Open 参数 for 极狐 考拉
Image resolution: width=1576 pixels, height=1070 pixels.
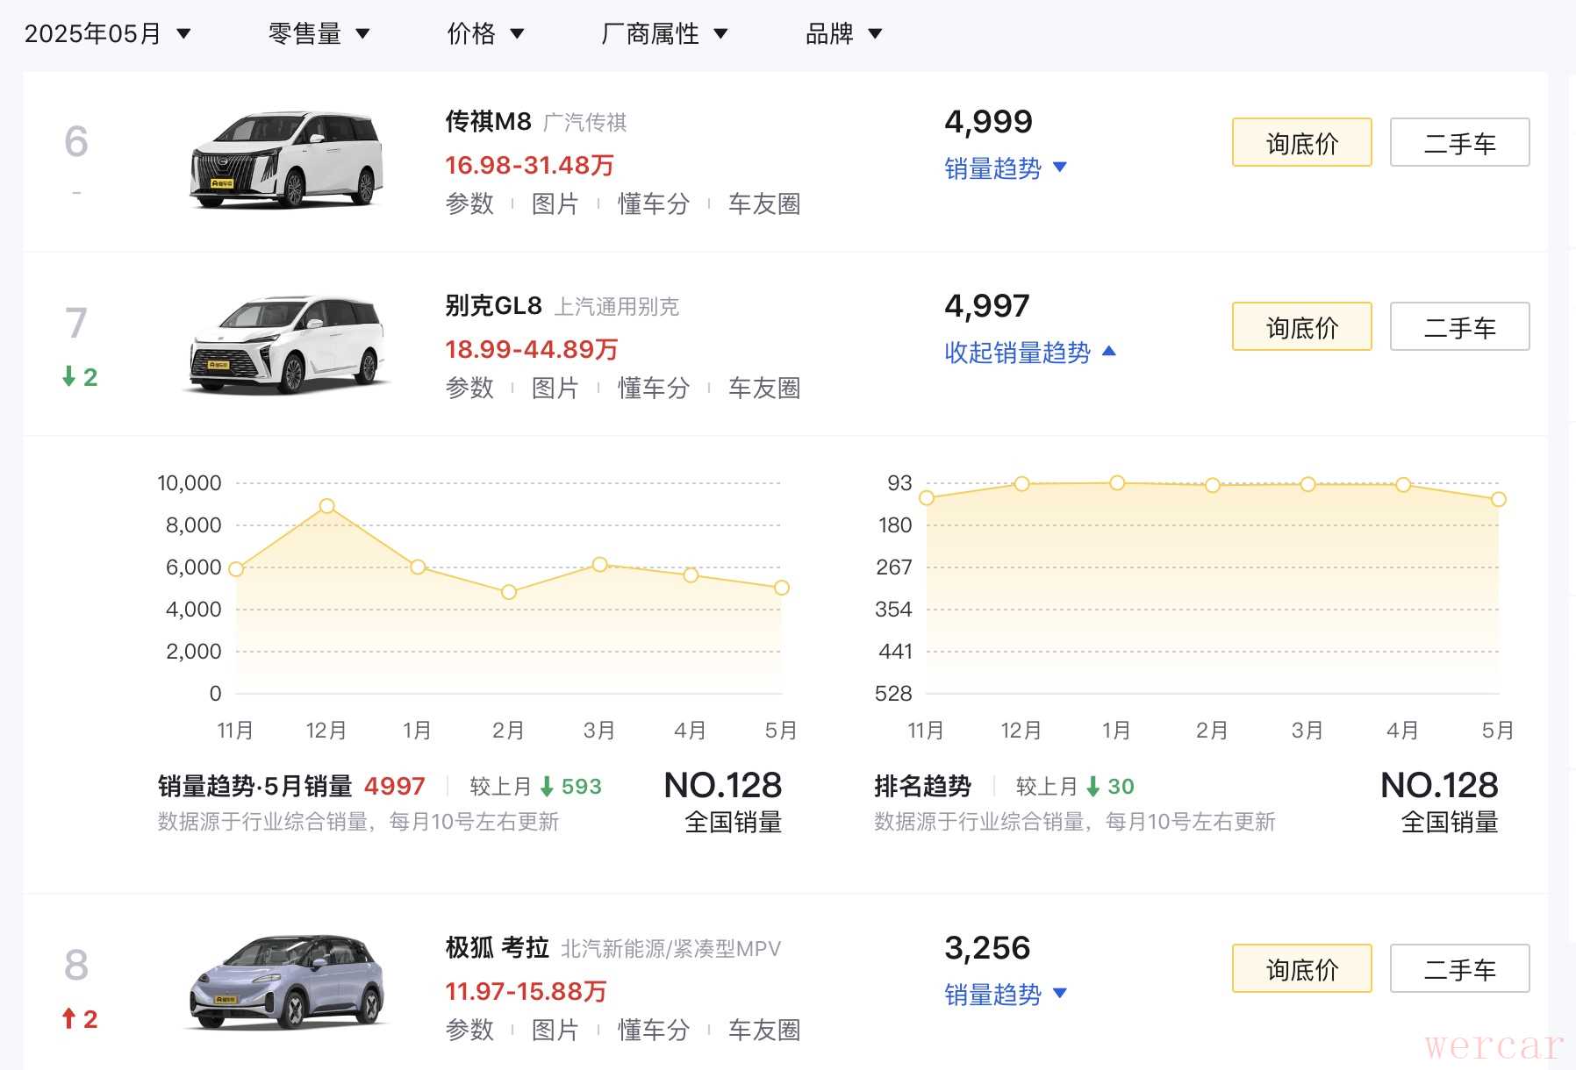point(469,1030)
